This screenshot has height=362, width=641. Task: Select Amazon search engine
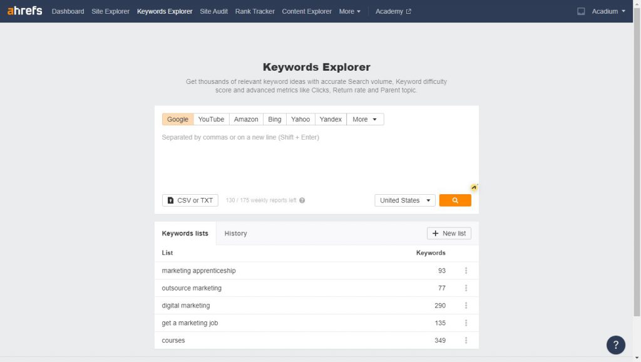pyautogui.click(x=246, y=120)
